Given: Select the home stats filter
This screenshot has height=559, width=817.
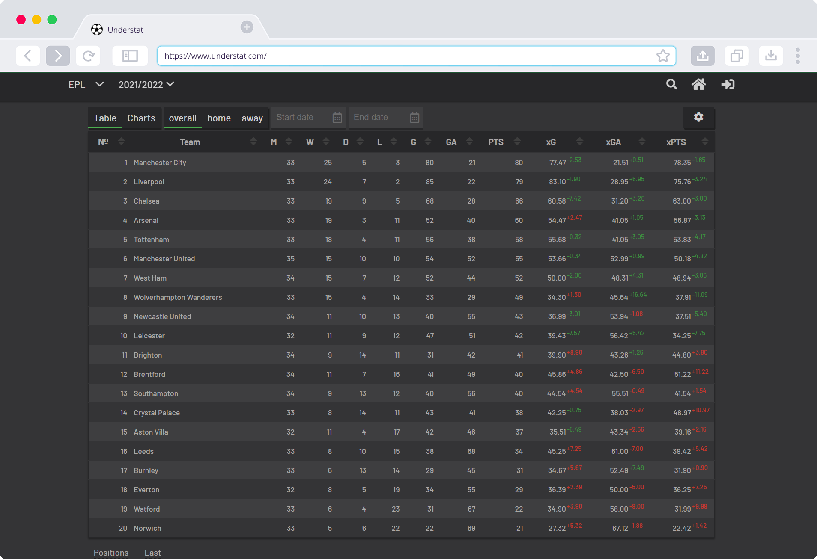Looking at the screenshot, I should pyautogui.click(x=219, y=118).
